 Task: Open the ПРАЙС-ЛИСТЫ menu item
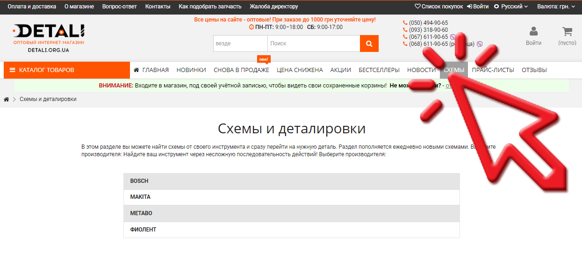pyautogui.click(x=493, y=70)
